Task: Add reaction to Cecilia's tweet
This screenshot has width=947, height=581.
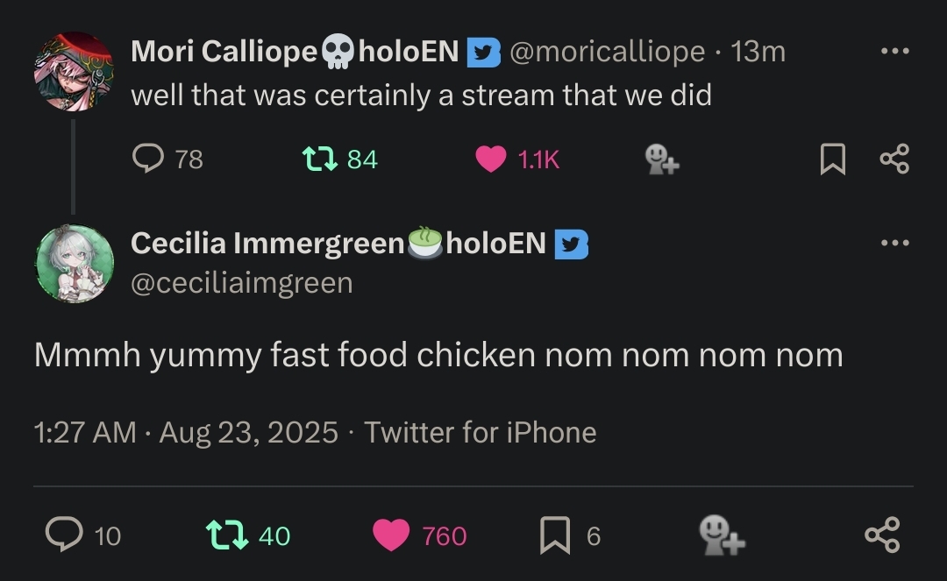Action: point(721,535)
